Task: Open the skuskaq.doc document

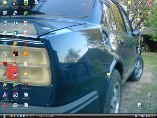Action: pyautogui.click(x=26, y=96)
